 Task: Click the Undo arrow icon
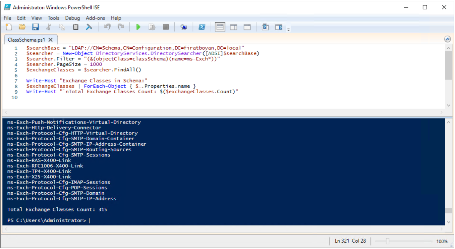click(107, 27)
